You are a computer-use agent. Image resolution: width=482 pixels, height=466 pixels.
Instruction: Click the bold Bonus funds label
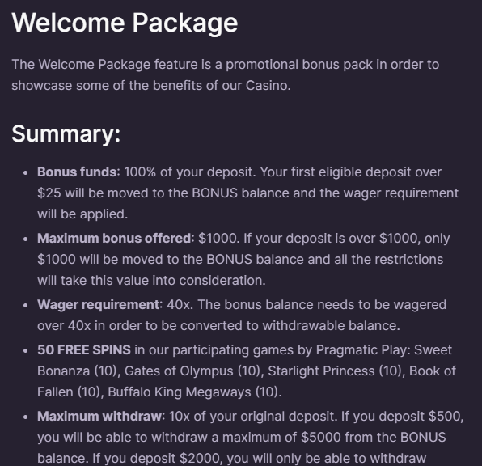click(x=77, y=172)
